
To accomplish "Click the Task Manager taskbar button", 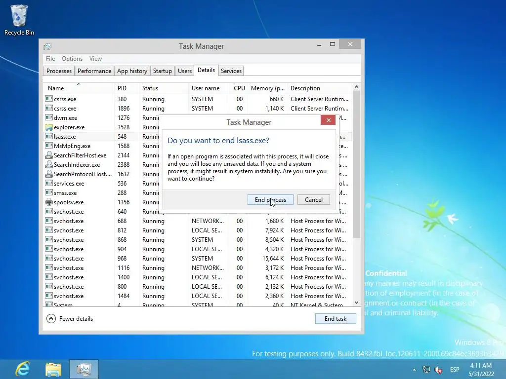I will 84,369.
